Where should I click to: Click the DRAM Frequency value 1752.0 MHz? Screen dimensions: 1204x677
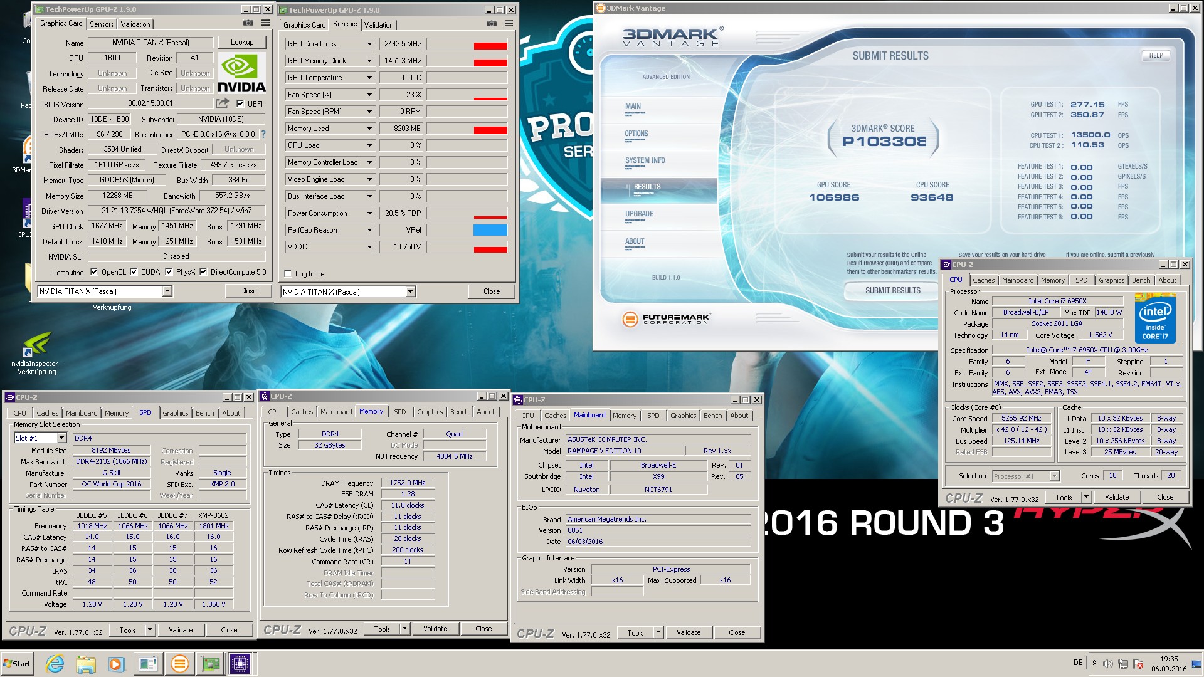point(408,483)
